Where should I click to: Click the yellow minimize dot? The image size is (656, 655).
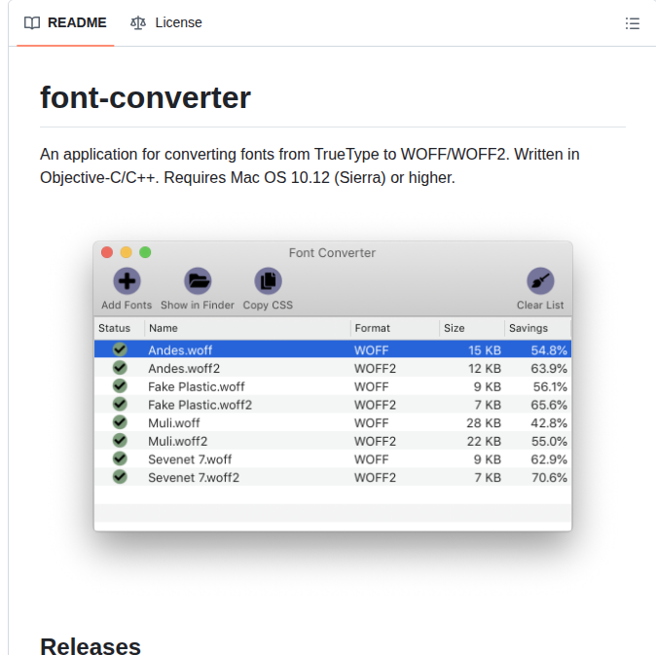click(x=126, y=252)
